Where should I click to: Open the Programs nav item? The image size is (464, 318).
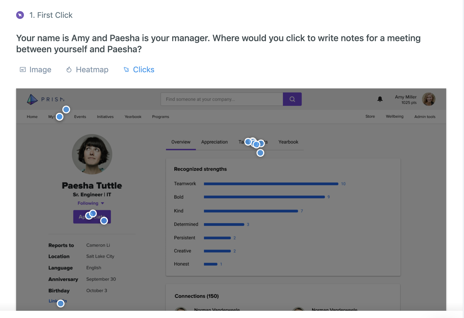161,117
